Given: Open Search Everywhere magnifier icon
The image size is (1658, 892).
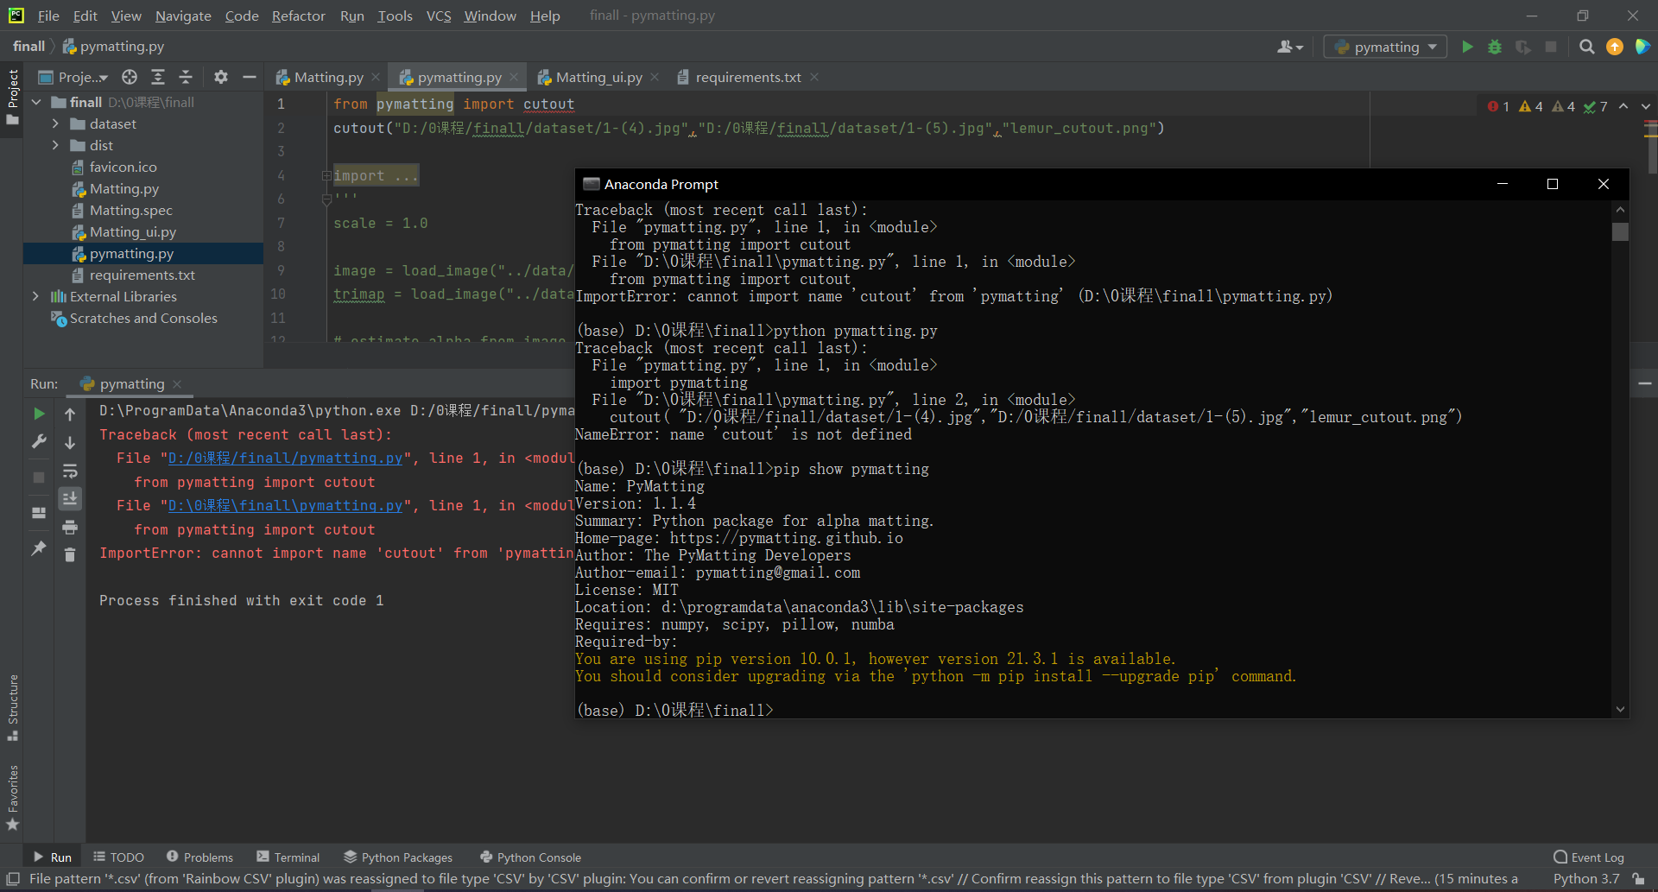Looking at the screenshot, I should tap(1586, 47).
